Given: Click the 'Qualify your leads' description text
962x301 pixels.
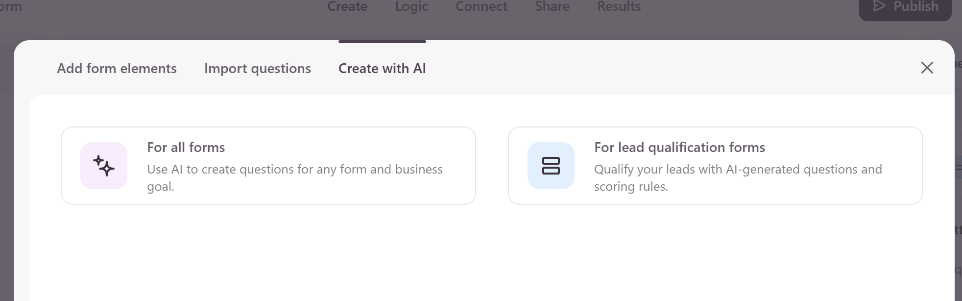Looking at the screenshot, I should tap(738, 177).
